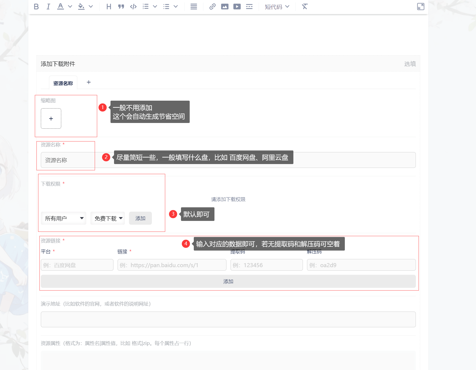Expand the editor to fullscreen
This screenshot has height=370, width=476.
[x=420, y=7]
